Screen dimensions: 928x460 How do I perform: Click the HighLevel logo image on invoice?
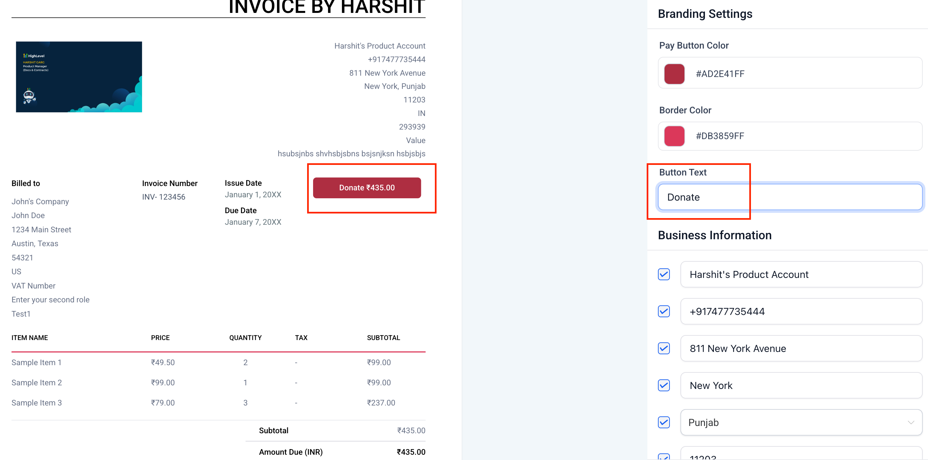(x=79, y=77)
